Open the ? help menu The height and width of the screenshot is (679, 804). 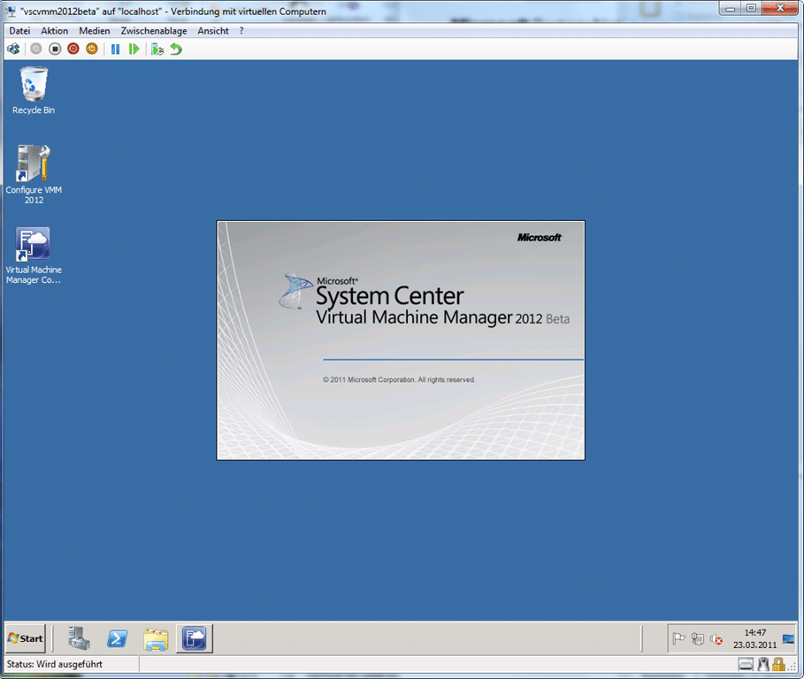click(241, 31)
